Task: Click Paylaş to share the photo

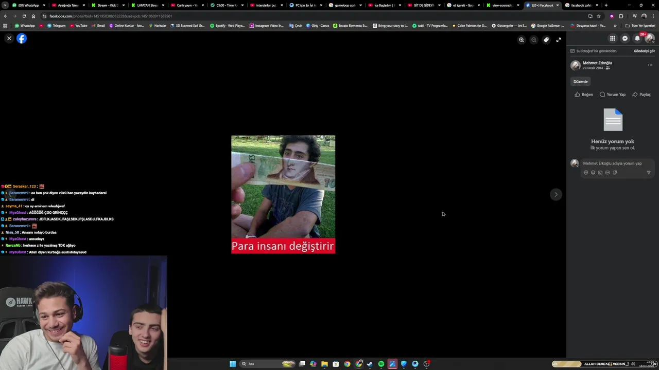Action: (641, 95)
